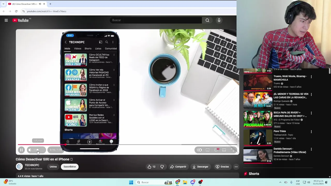The width and height of the screenshot is (331, 186).
Task: Open options for Pavo Triste video
Action: coord(311,132)
